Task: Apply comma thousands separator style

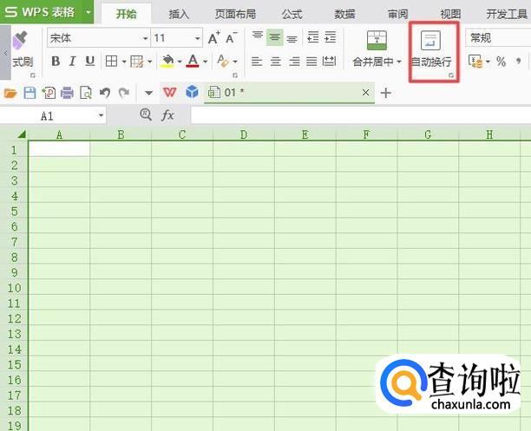Action: [519, 62]
